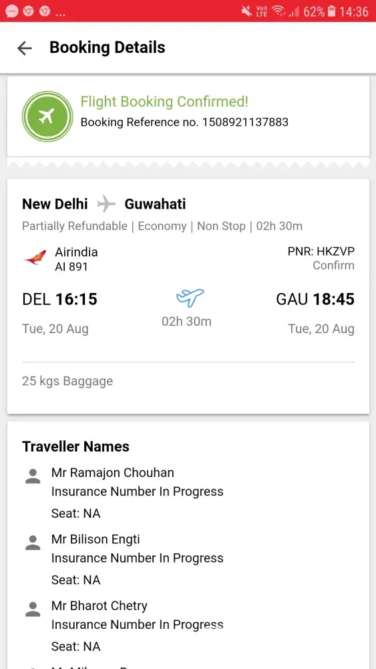376x669 pixels.
Task: Tap the blue airplane duration icon
Action: pyautogui.click(x=190, y=297)
